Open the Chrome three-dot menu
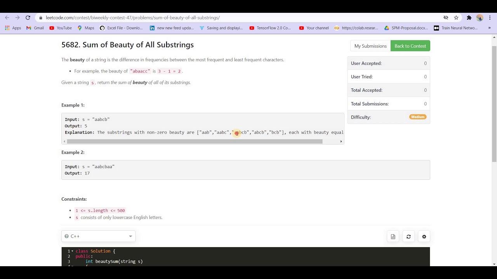This screenshot has height=279, width=497. coord(490,17)
